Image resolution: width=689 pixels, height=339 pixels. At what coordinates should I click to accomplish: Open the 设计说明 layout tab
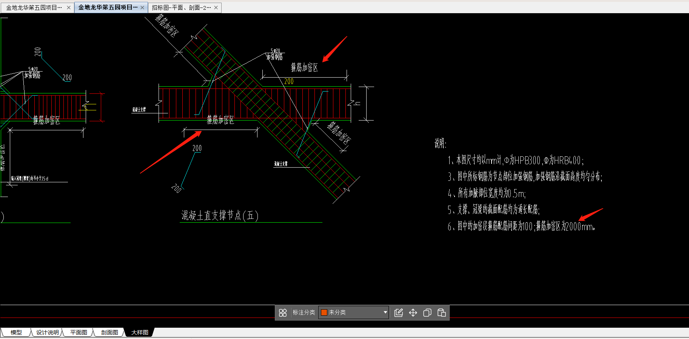pyautogui.click(x=47, y=332)
